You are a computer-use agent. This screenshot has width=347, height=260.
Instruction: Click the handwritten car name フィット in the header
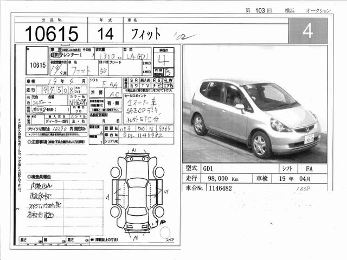tap(146, 34)
